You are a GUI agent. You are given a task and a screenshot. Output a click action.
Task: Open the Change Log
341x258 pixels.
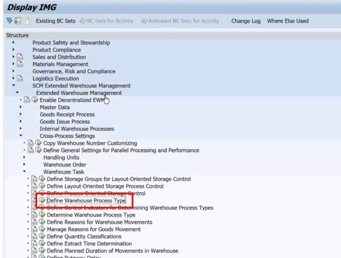coord(246,21)
